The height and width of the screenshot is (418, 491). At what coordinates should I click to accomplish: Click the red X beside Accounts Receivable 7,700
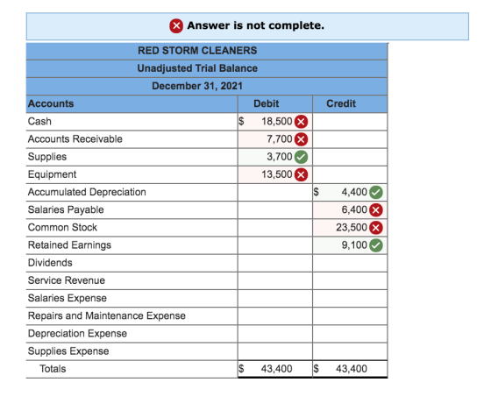[x=301, y=139]
